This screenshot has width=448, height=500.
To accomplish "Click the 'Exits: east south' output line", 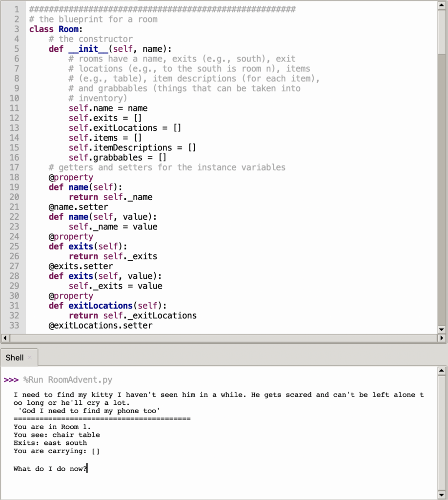I will coord(50,443).
